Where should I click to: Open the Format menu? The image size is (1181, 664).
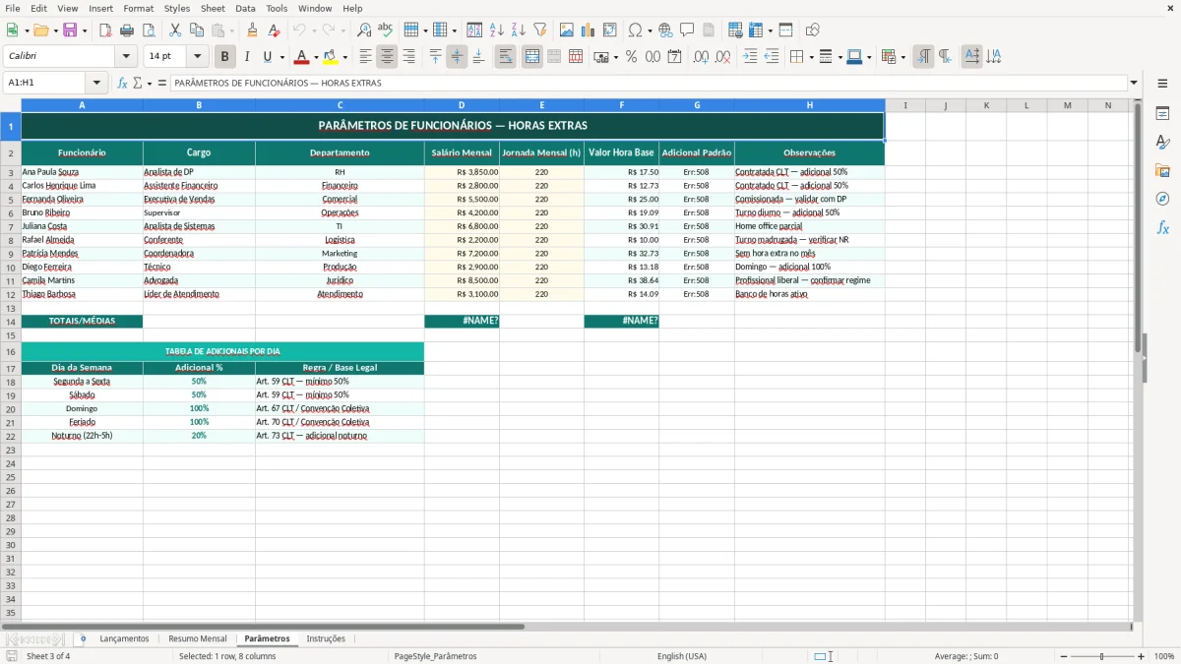(138, 8)
